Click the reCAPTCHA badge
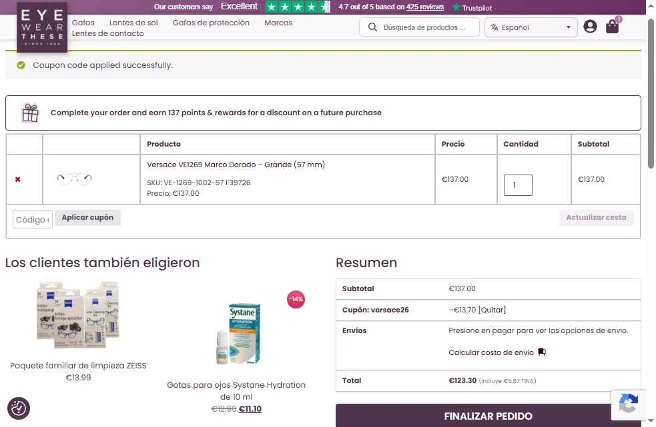Viewport: 656px width, 427px height. 628,405
